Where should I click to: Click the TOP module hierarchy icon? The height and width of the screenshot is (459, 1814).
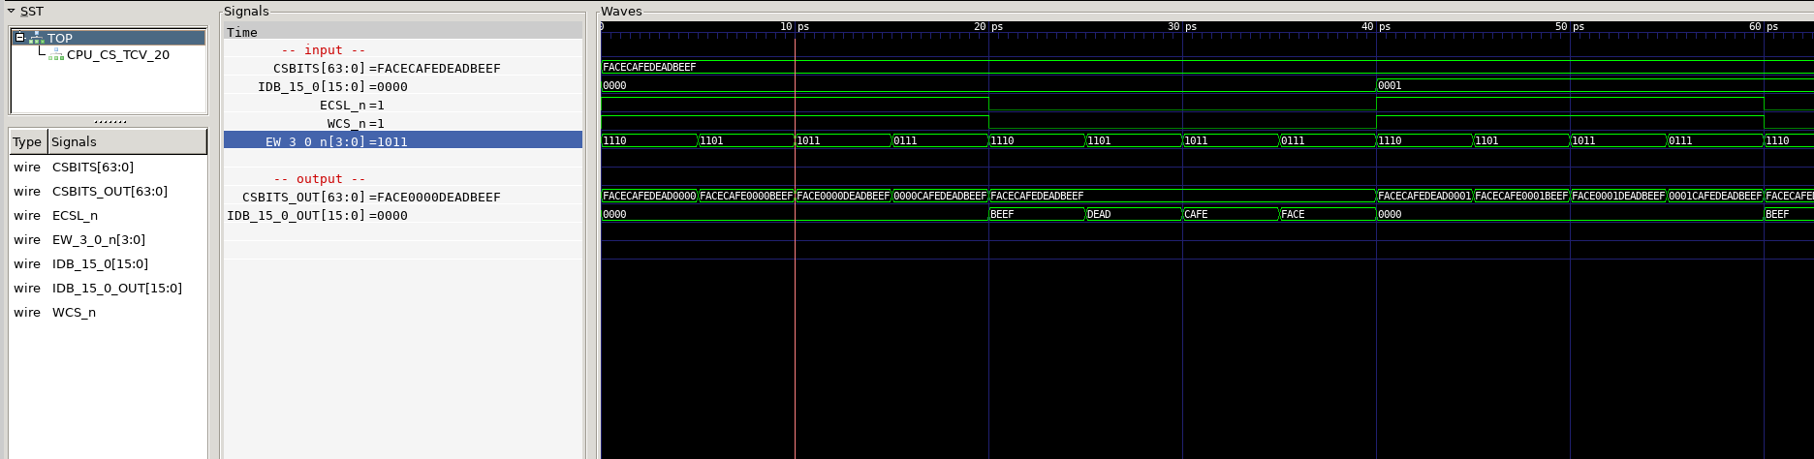(x=37, y=38)
